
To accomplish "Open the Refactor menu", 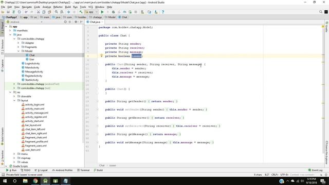I will click(x=58, y=7).
